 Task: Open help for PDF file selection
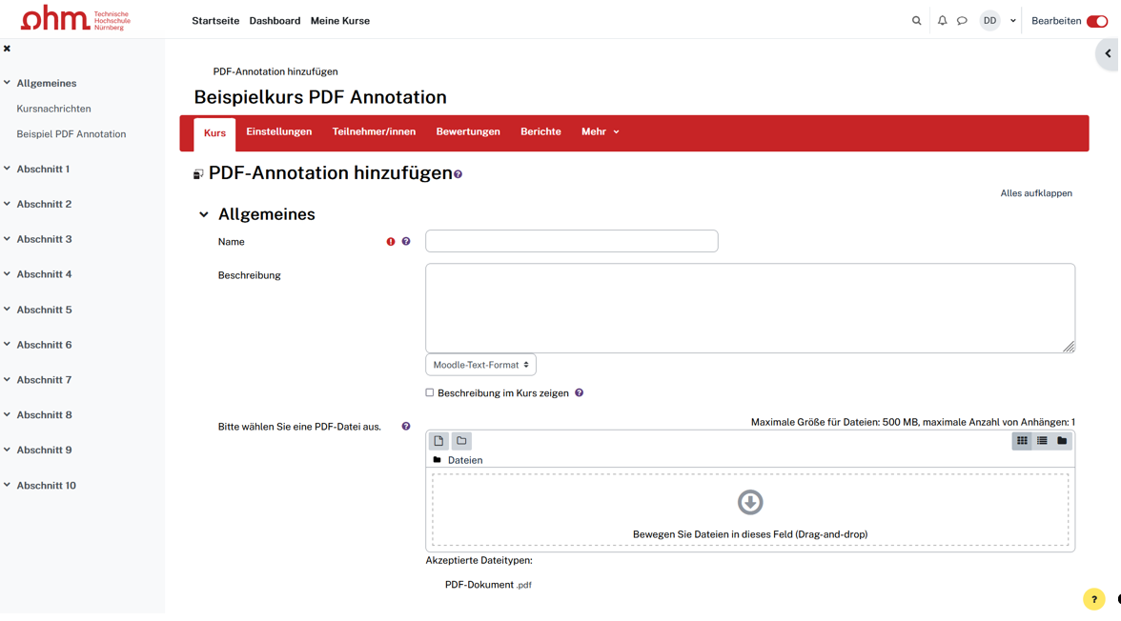click(x=407, y=428)
